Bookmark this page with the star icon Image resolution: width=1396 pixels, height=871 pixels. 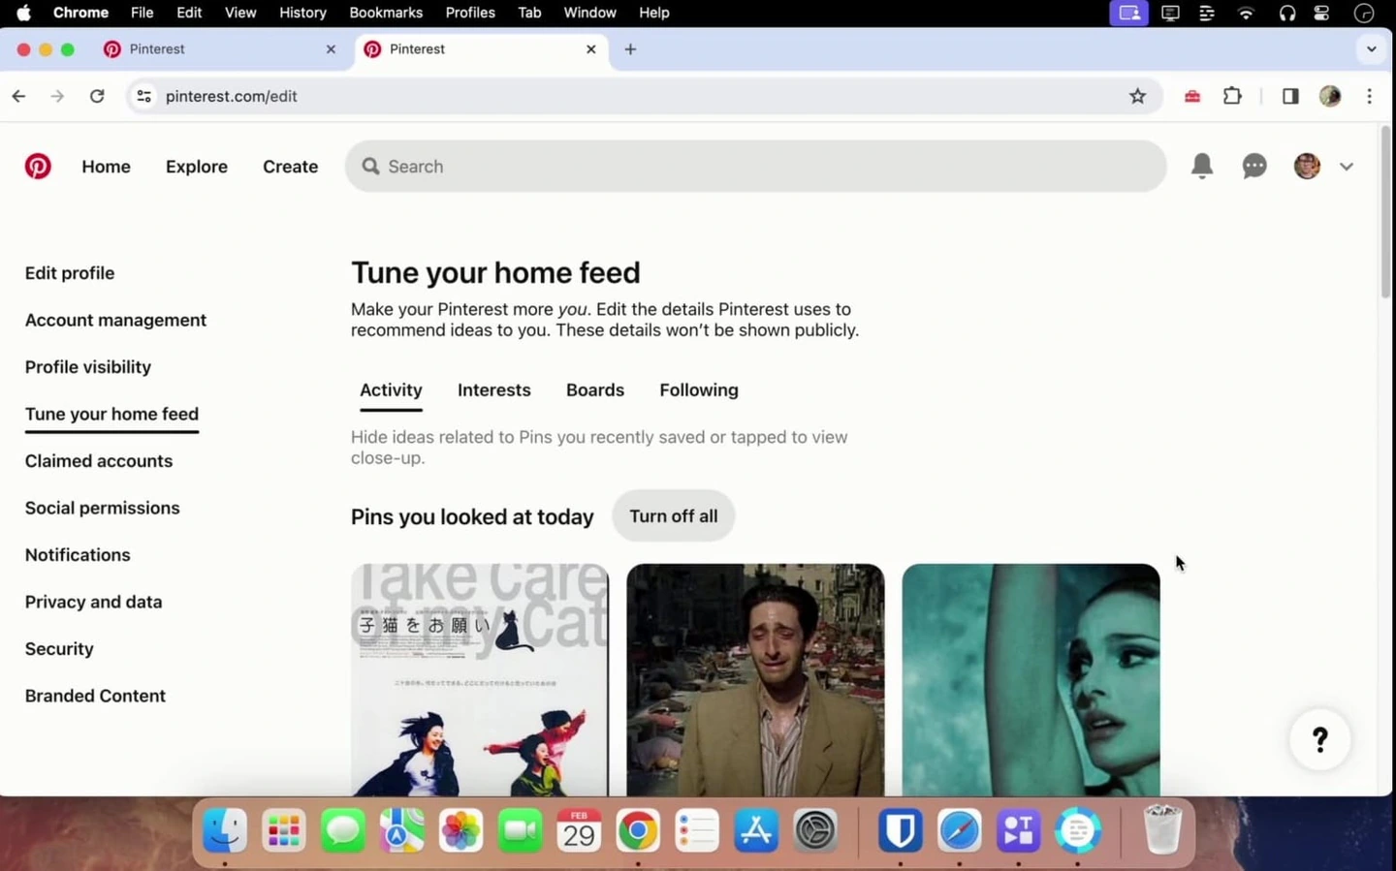tap(1137, 96)
